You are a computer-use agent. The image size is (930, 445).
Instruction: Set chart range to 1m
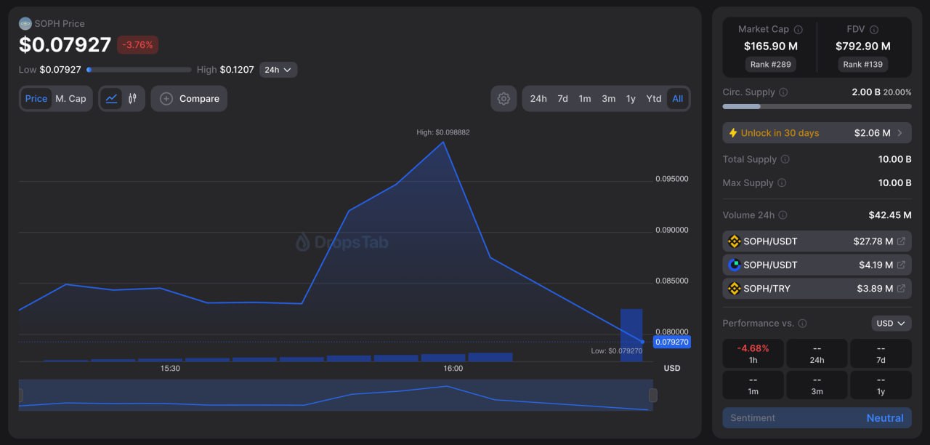coord(585,98)
